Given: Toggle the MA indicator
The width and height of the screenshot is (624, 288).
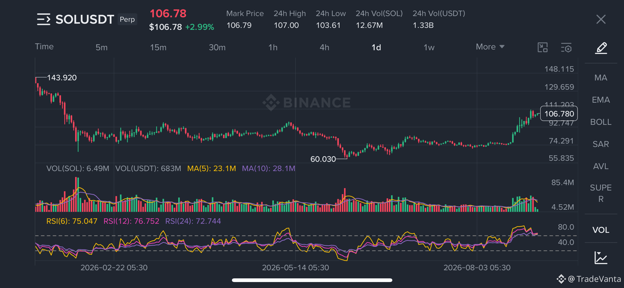Looking at the screenshot, I should tap(601, 78).
